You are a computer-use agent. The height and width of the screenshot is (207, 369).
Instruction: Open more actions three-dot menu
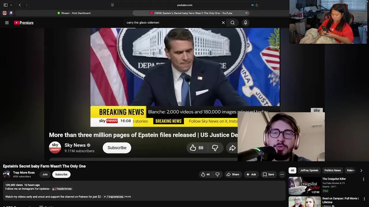[282, 175]
